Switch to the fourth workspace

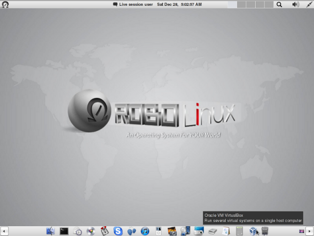pyautogui.click(x=260, y=4)
